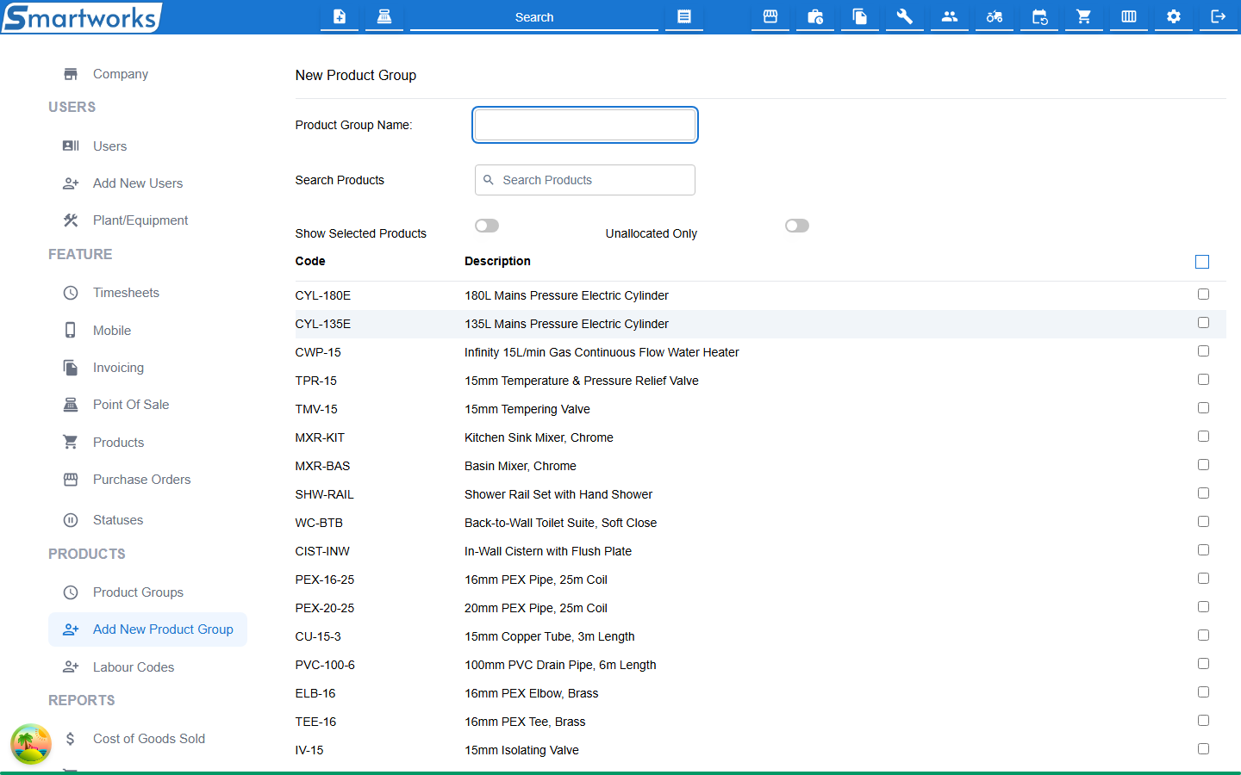Tick the checkbox for PEX-16-25 row

point(1203,579)
